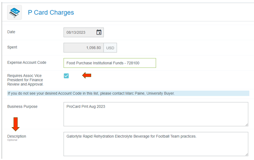254x160 pixels.
Task: Uncheck the Assoc Vice President approval checkbox
Action: (66, 76)
